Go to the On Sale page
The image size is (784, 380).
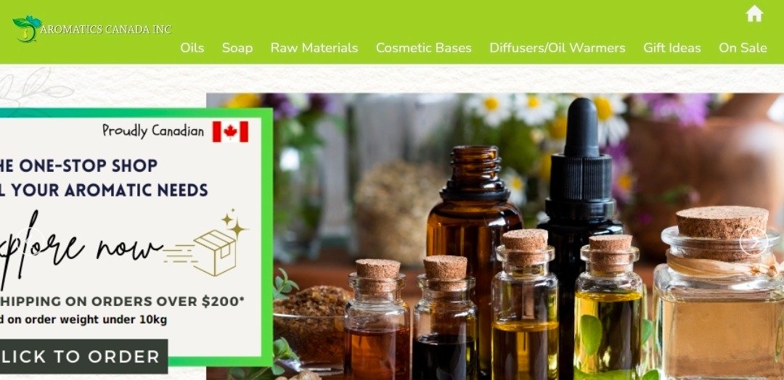[743, 48]
